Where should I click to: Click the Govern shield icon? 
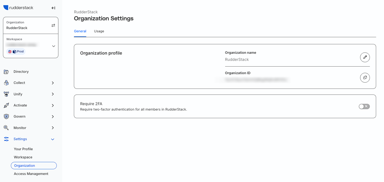coord(6,117)
